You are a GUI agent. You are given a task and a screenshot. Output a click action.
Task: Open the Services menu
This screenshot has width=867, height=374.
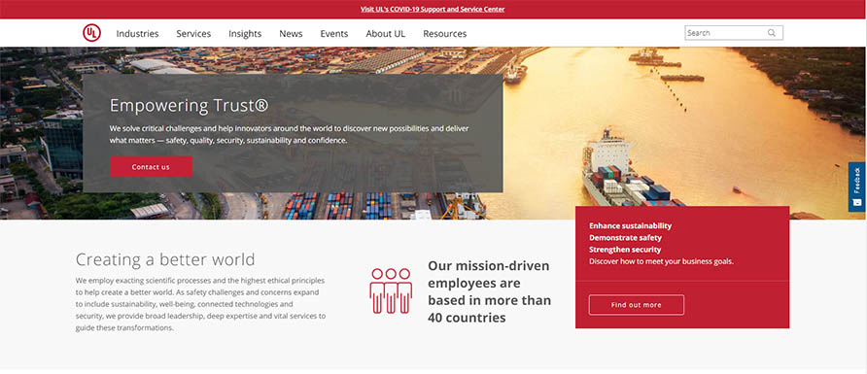click(193, 34)
